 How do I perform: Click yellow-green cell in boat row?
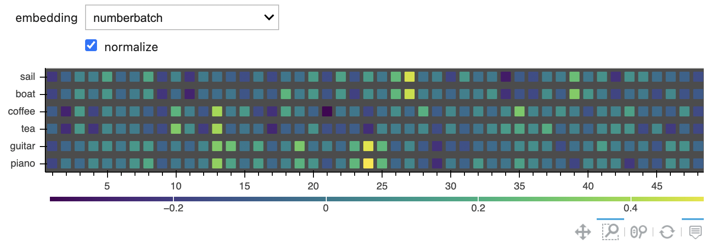tap(410, 94)
